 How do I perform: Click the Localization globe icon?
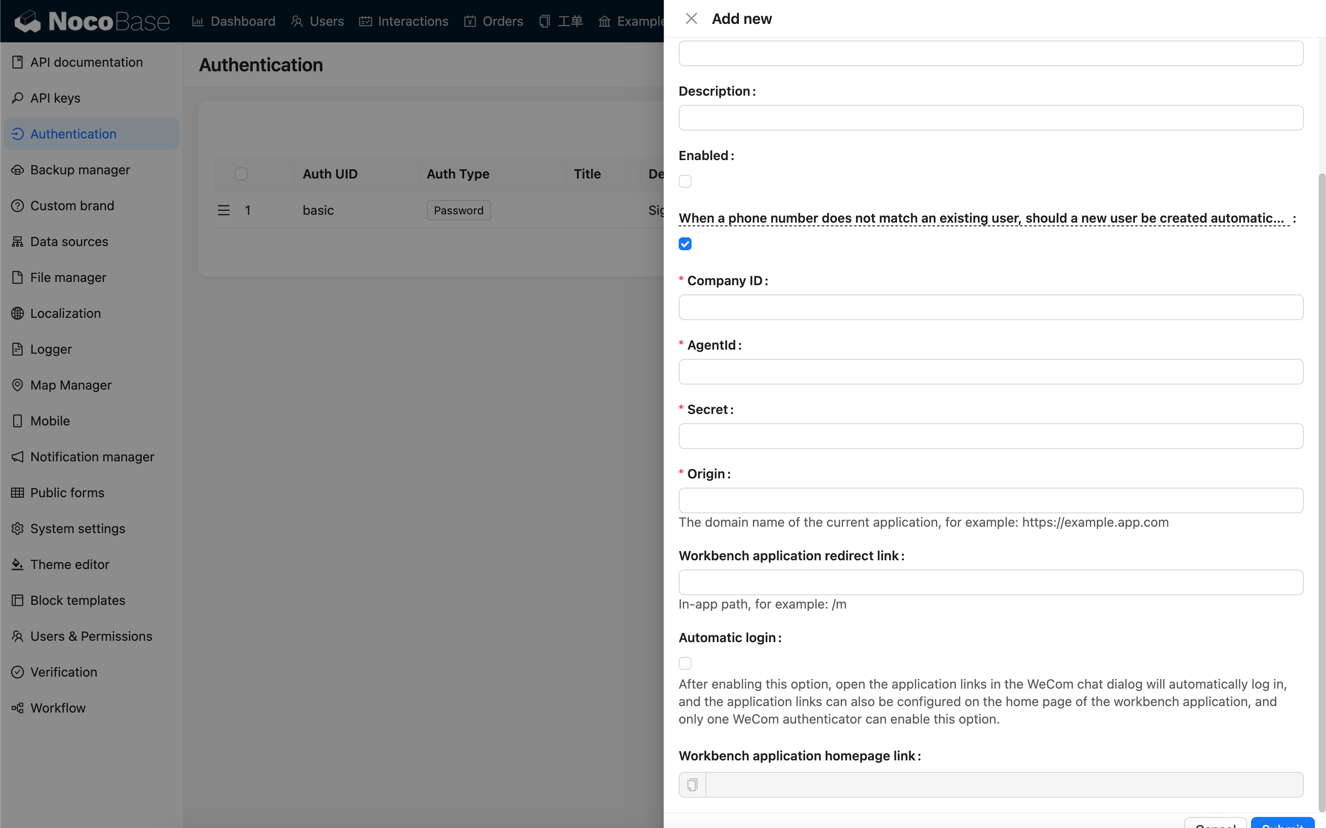coord(17,313)
